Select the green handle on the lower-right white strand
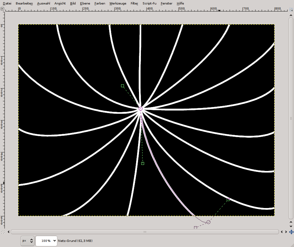 [x=228, y=200]
